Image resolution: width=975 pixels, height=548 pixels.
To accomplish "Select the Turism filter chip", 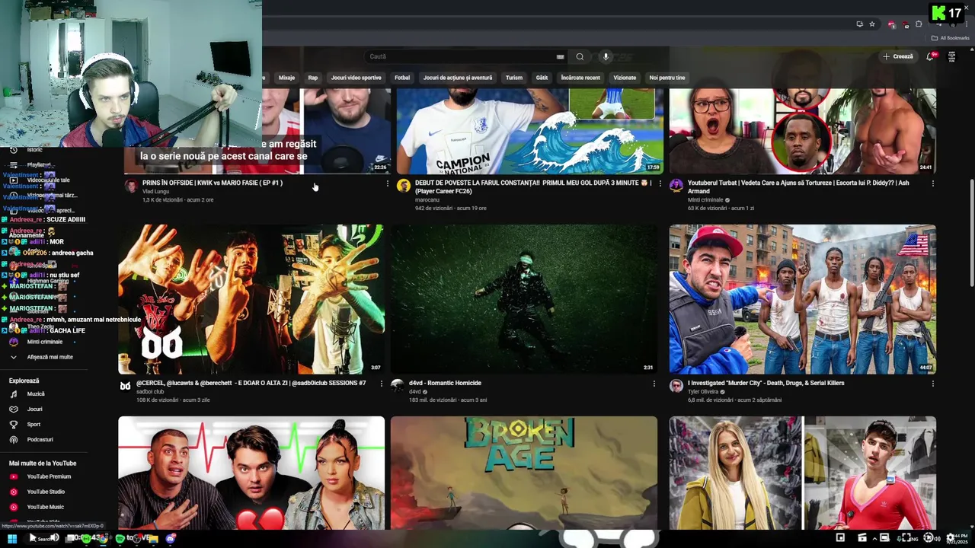I will (x=514, y=78).
